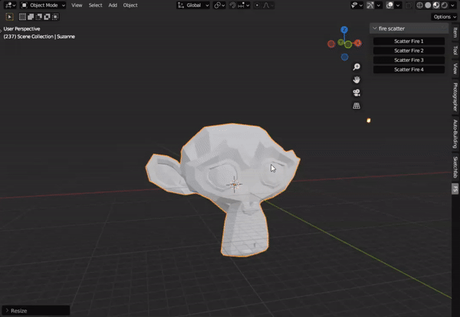Grab the fire scatter panel drag handle
This screenshot has width=460, height=317.
click(x=443, y=28)
